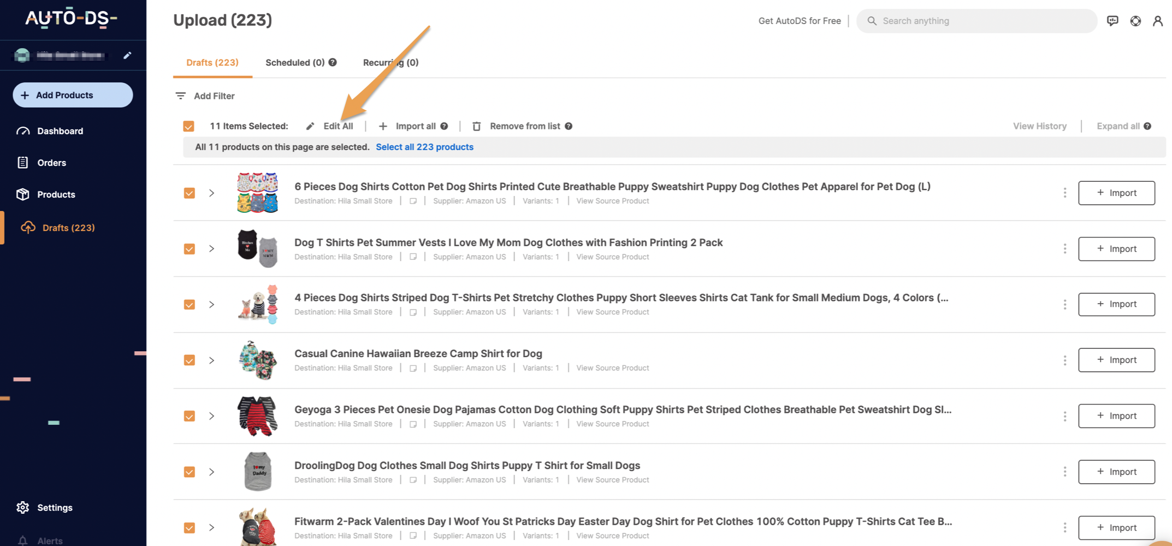Open more options for DroolingDog Dog Clothes
The width and height of the screenshot is (1172, 546).
[1064, 472]
